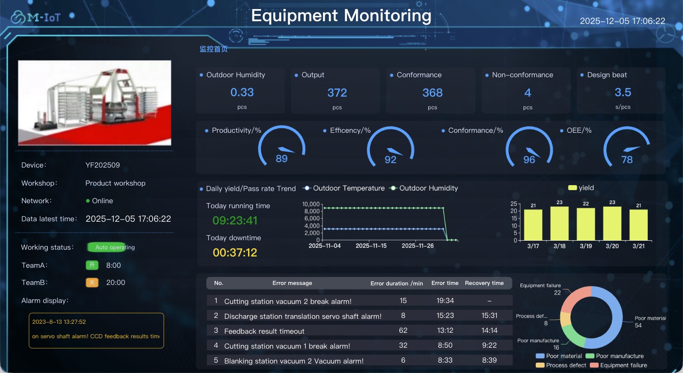Click the machine thumbnail image

pos(94,103)
